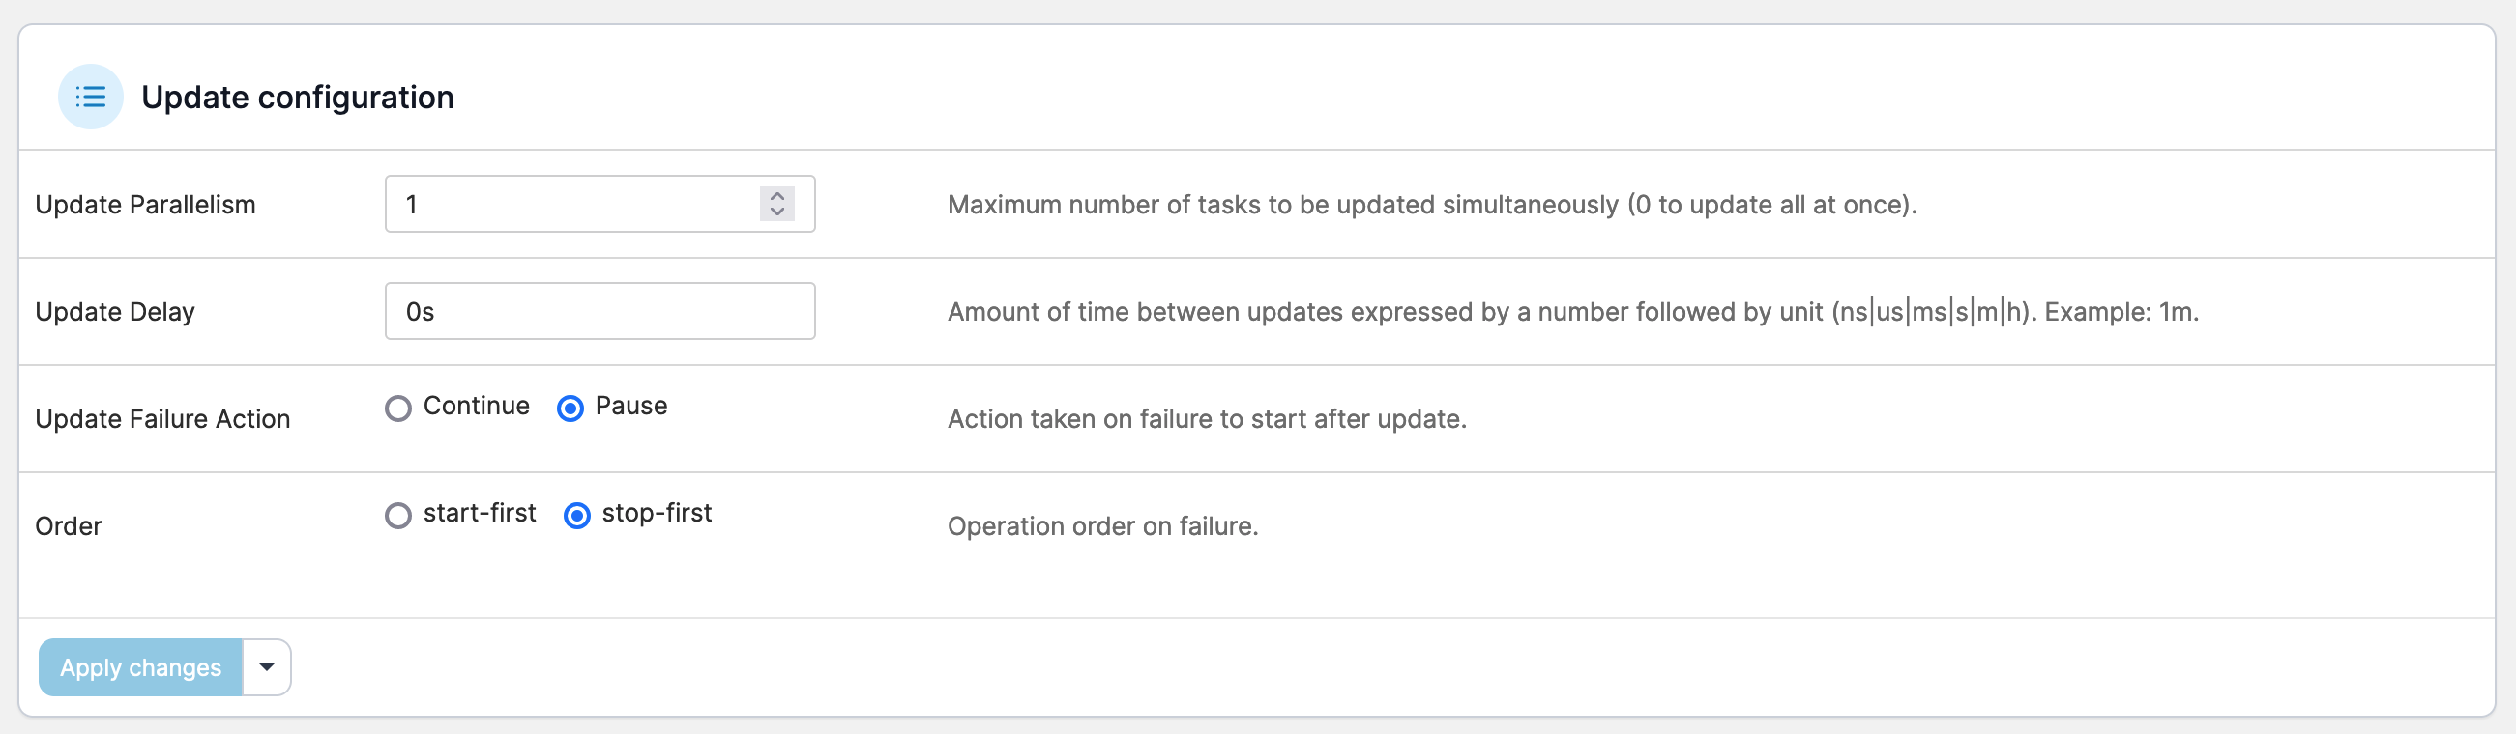Click the Update Failure Action label
This screenshot has width=2516, height=734.
coord(163,420)
